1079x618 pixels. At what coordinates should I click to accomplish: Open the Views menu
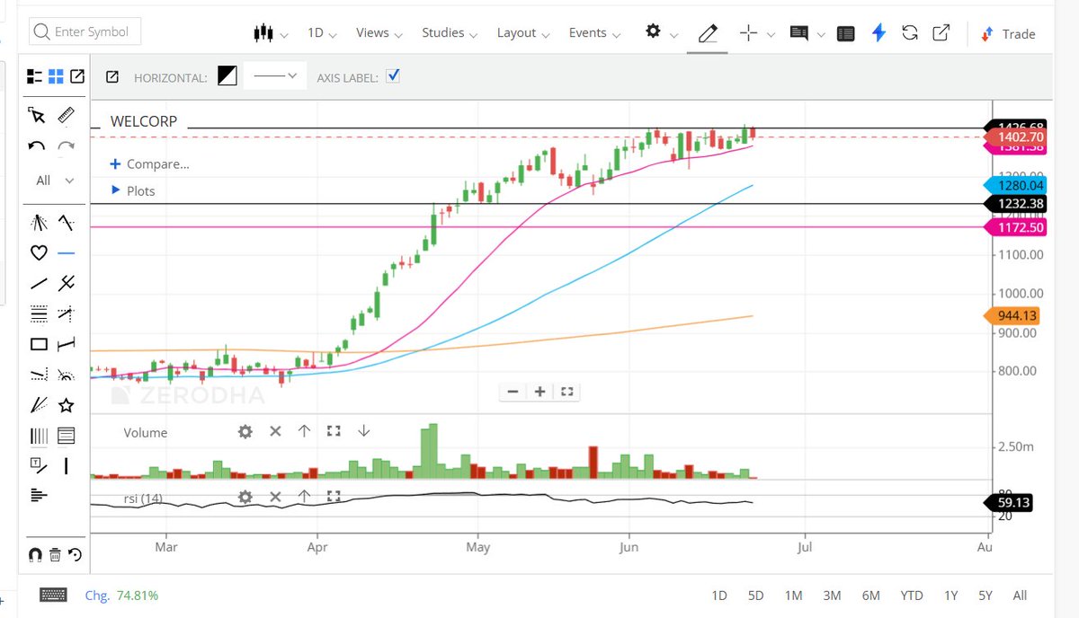tap(379, 33)
